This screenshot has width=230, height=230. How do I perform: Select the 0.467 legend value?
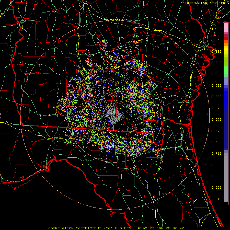coord(216,142)
